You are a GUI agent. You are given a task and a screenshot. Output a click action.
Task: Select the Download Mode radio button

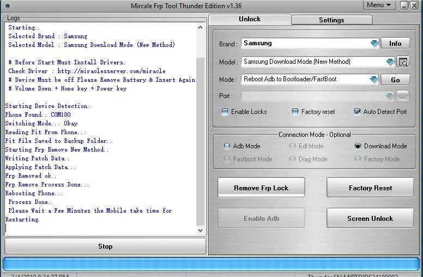[x=358, y=146]
